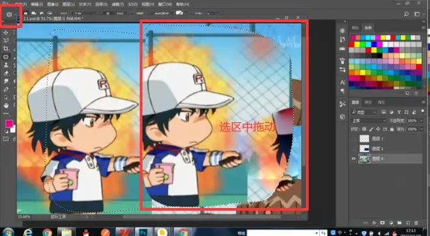The height and width of the screenshot is (236, 430).
Task: Select the Clone Stamp tool
Action: [6, 65]
